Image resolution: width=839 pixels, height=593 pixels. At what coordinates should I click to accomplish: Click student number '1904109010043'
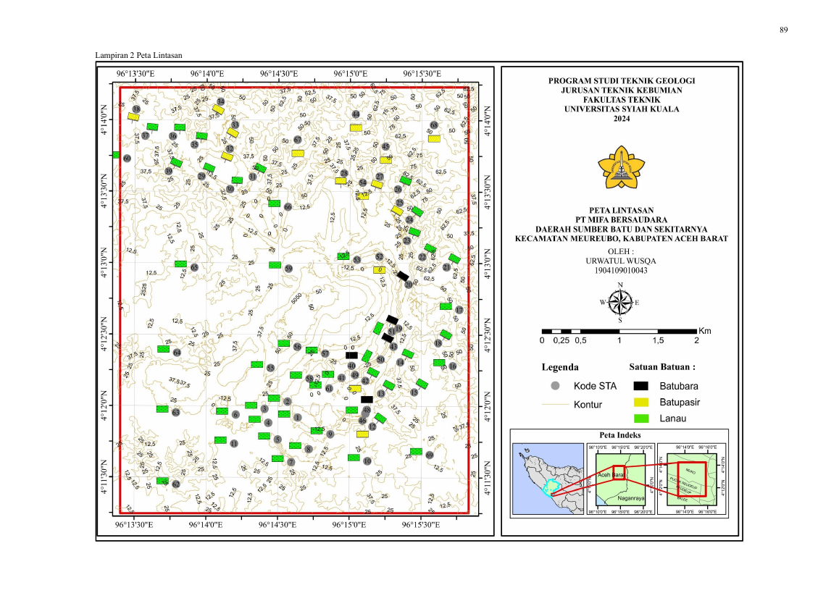[621, 271]
